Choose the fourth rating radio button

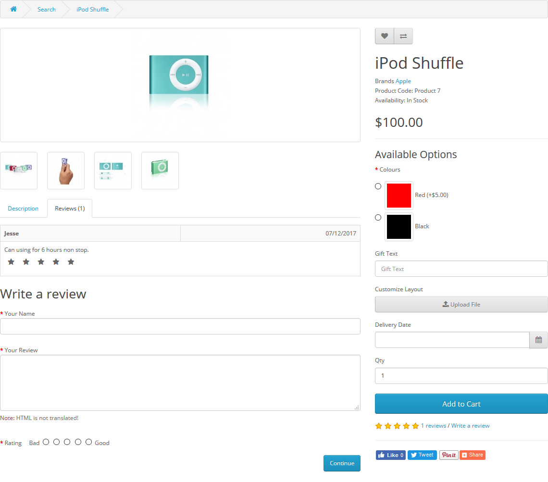pyautogui.click(x=78, y=442)
